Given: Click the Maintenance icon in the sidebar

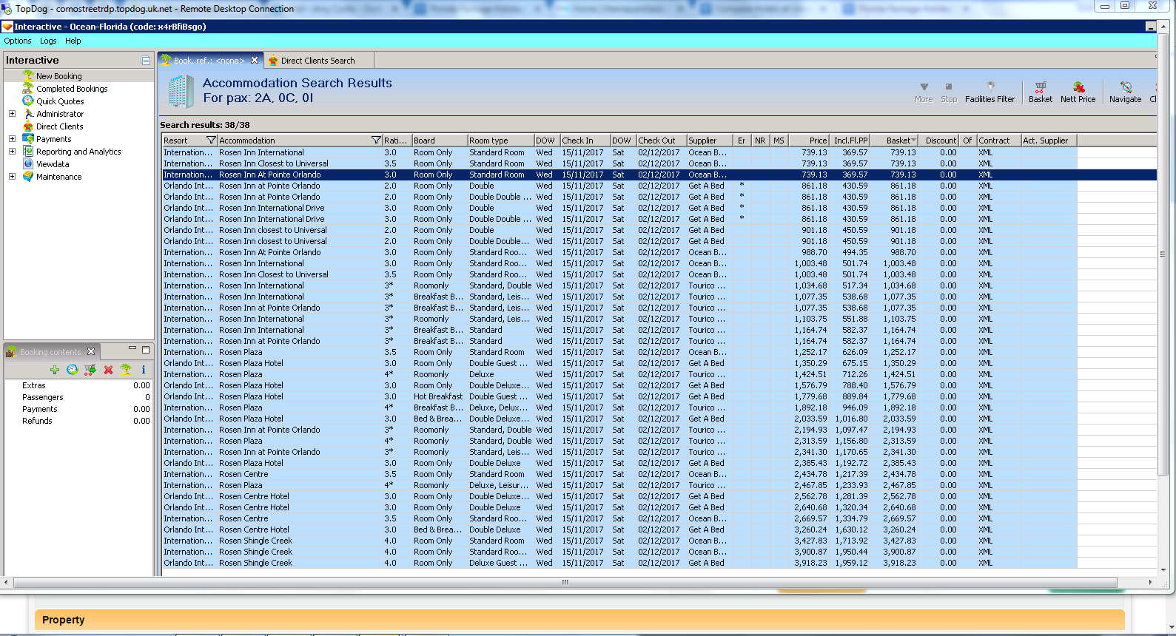Looking at the screenshot, I should tap(28, 176).
